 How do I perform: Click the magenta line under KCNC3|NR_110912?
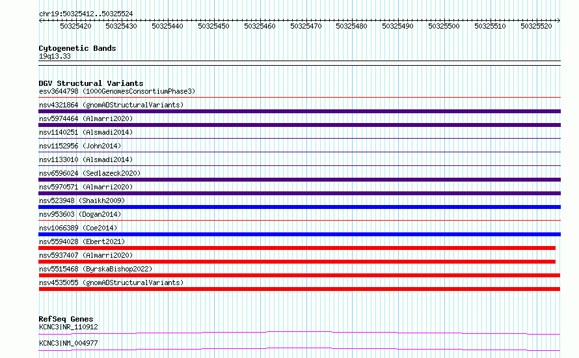299,333
